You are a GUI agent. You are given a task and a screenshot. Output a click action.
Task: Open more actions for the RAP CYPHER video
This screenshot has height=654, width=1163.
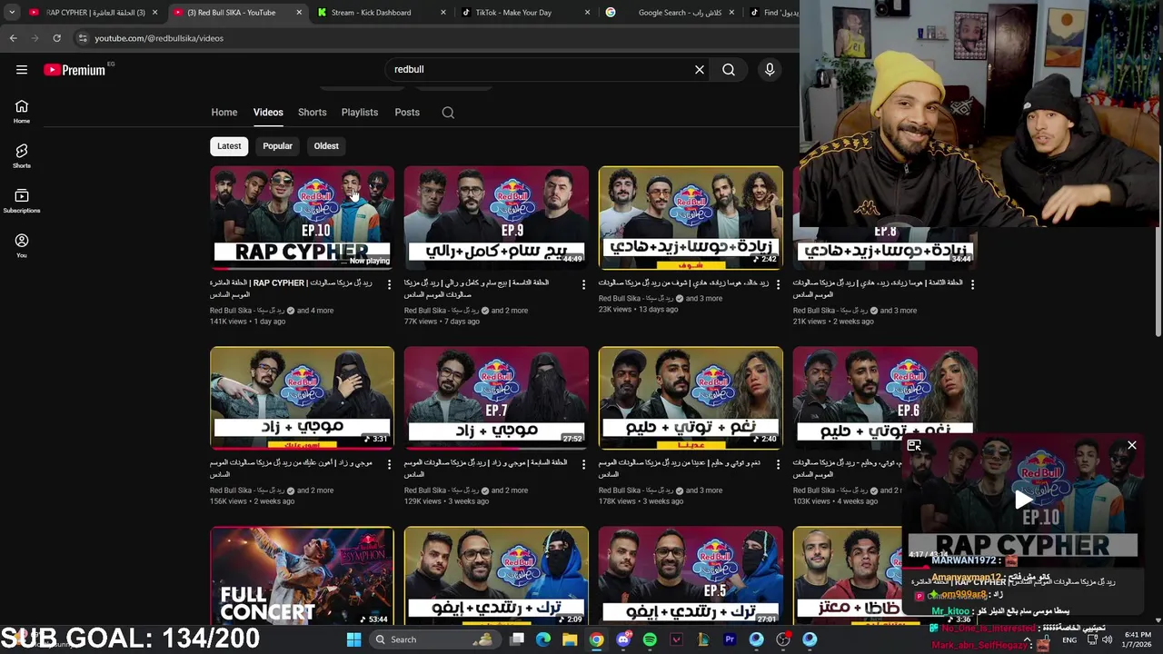(389, 284)
